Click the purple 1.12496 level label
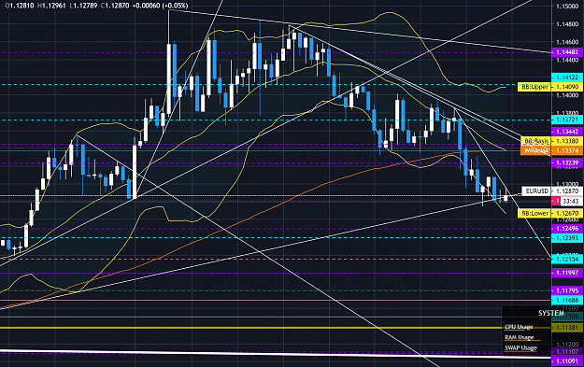 click(x=567, y=229)
